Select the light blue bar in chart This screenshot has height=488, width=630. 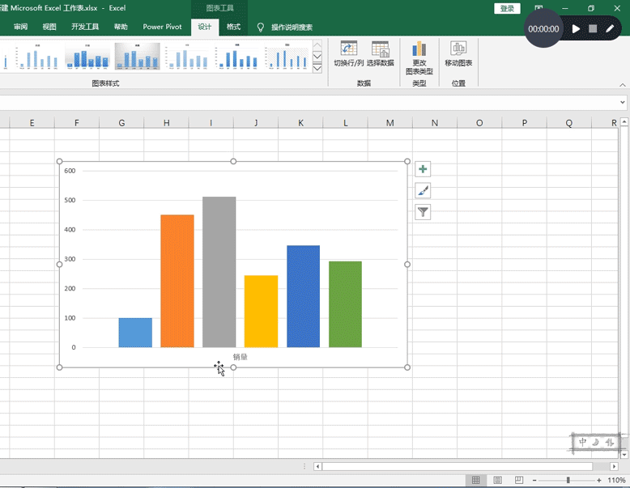click(x=135, y=333)
